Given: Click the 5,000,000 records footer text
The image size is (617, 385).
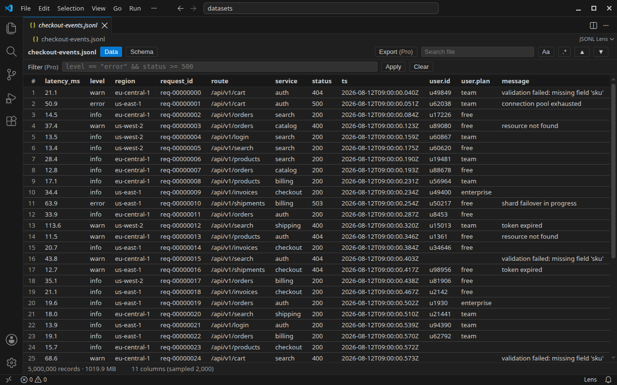Looking at the screenshot, I should point(72,369).
